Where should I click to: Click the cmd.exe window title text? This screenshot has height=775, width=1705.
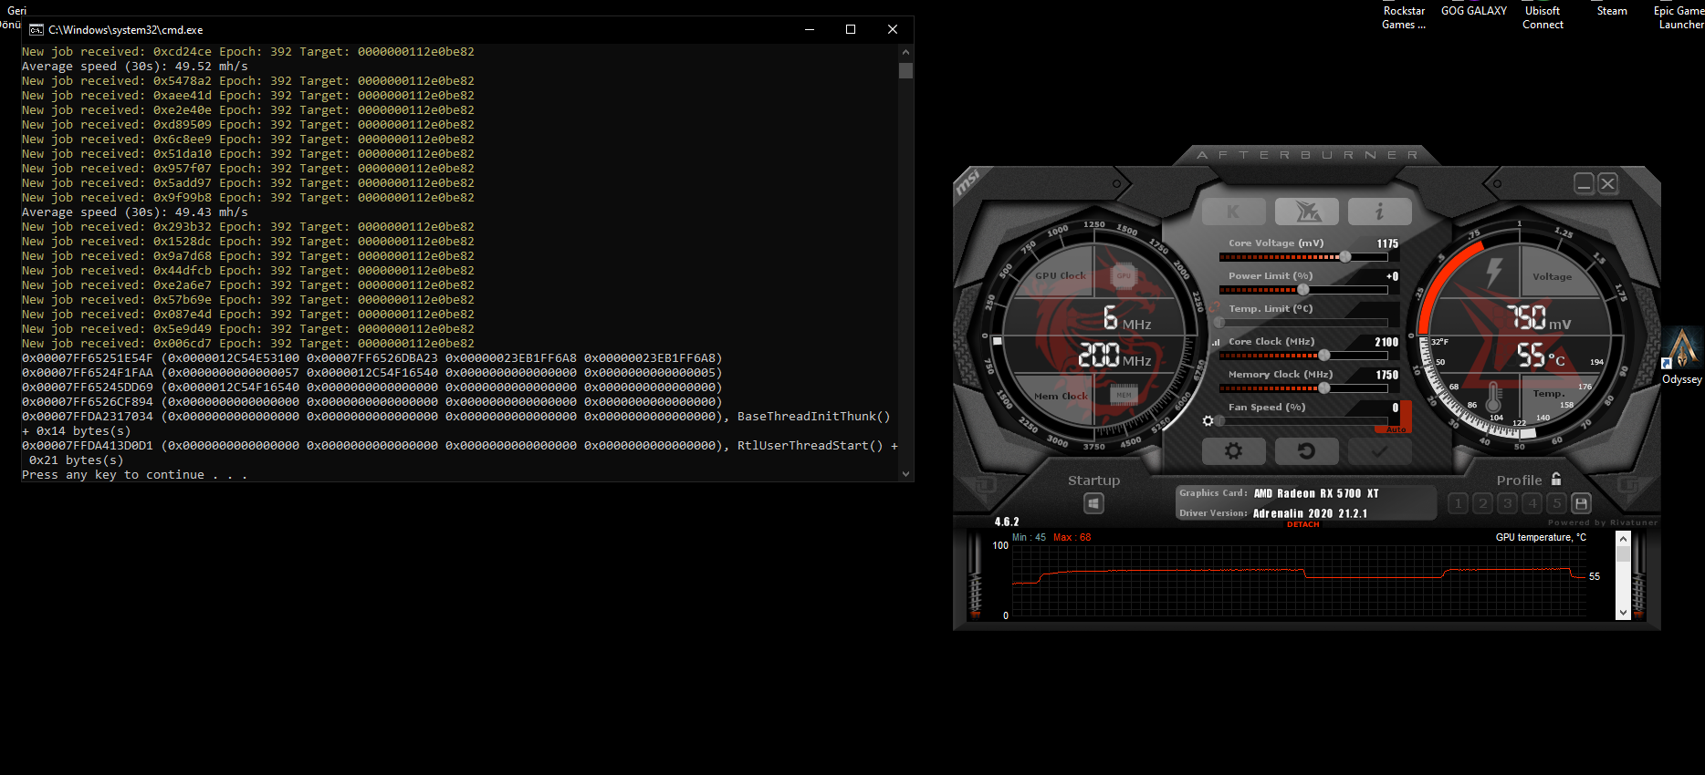click(x=126, y=30)
